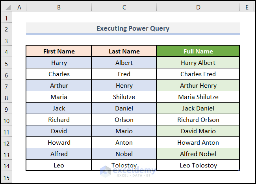Select row 10 header
The height and width of the screenshot is (184, 256).
pyautogui.click(x=6, y=120)
